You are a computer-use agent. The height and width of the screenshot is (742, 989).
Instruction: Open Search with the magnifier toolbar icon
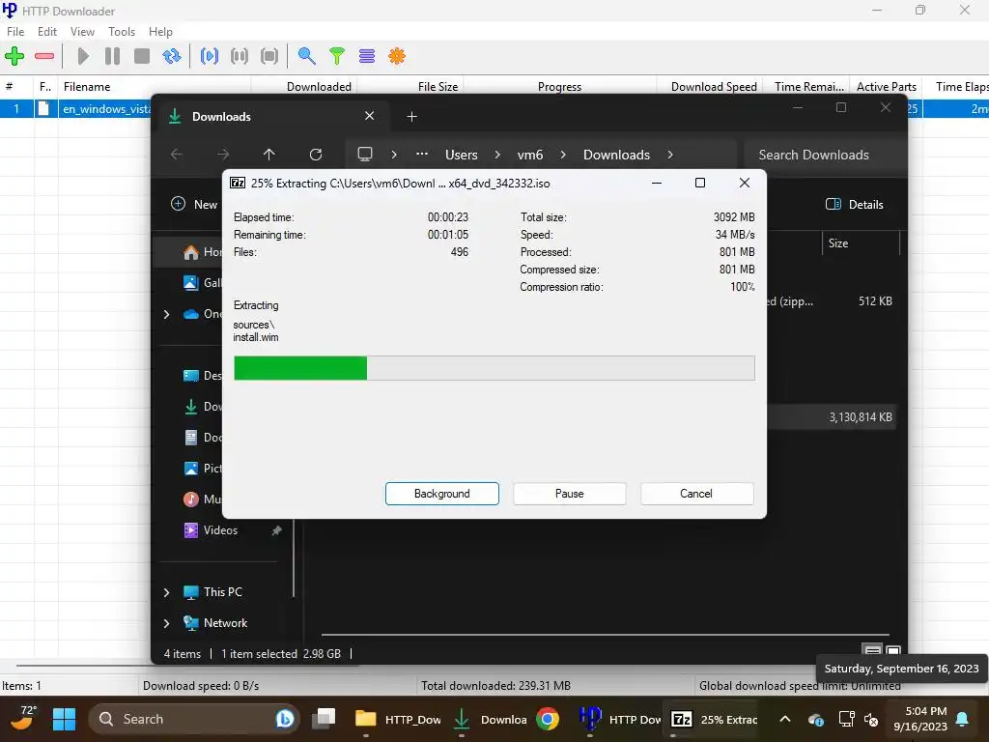pos(306,56)
